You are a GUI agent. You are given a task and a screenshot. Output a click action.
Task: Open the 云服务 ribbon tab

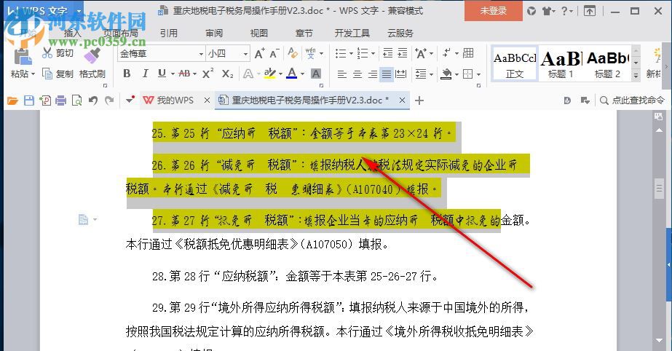click(400, 33)
